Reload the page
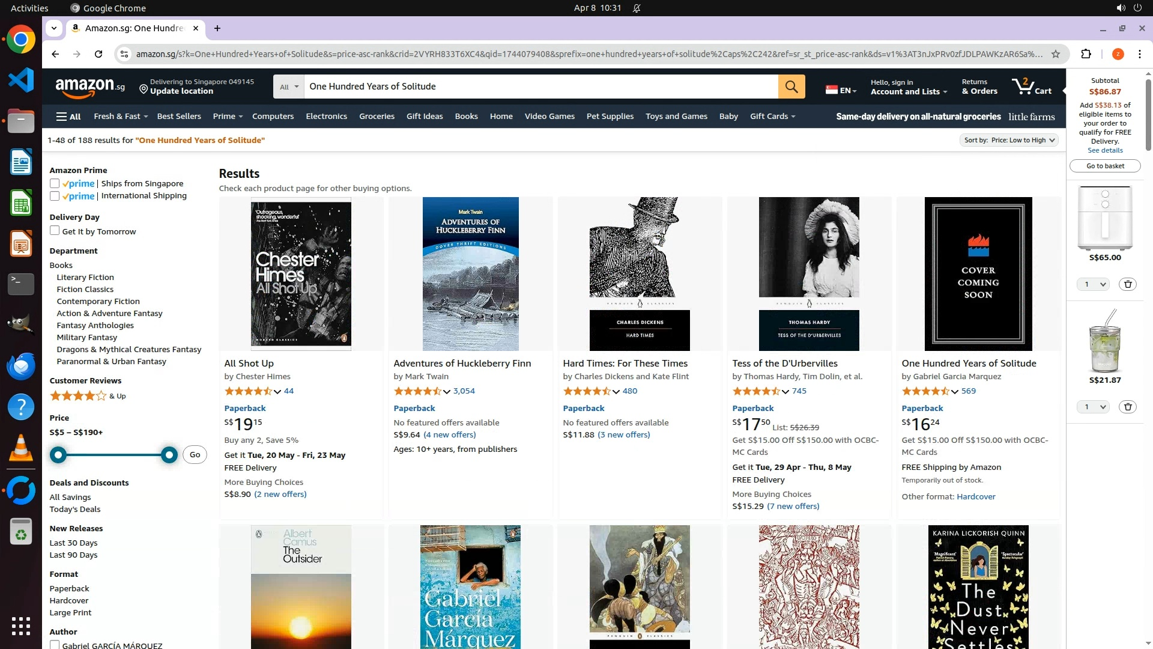 [98, 54]
